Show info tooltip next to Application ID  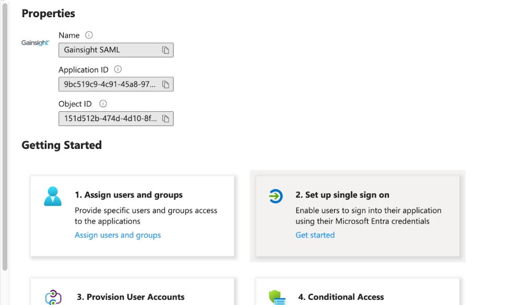[118, 69]
